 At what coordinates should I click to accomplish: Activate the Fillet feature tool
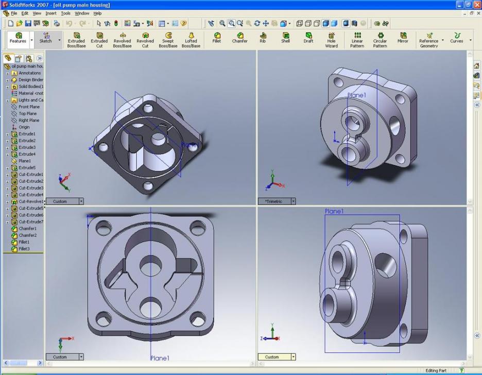pyautogui.click(x=217, y=38)
